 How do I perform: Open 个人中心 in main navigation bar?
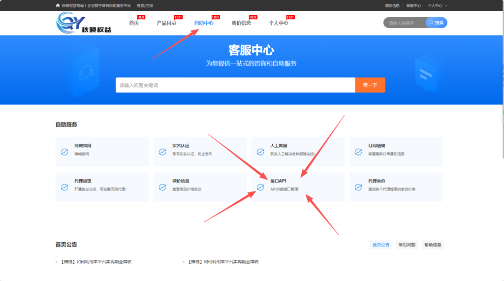click(x=278, y=23)
